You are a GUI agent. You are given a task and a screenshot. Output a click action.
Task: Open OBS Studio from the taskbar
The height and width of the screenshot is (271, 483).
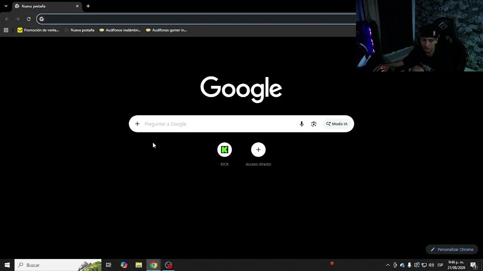168,265
